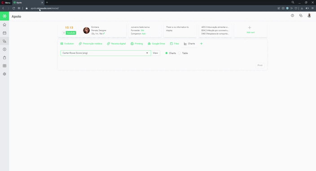This screenshot has height=171, width=316.
Task: Open the shopping bag sidebar icon
Action: point(4,58)
